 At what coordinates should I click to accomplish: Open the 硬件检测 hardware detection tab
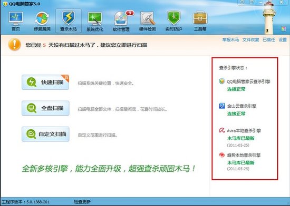click(148, 21)
